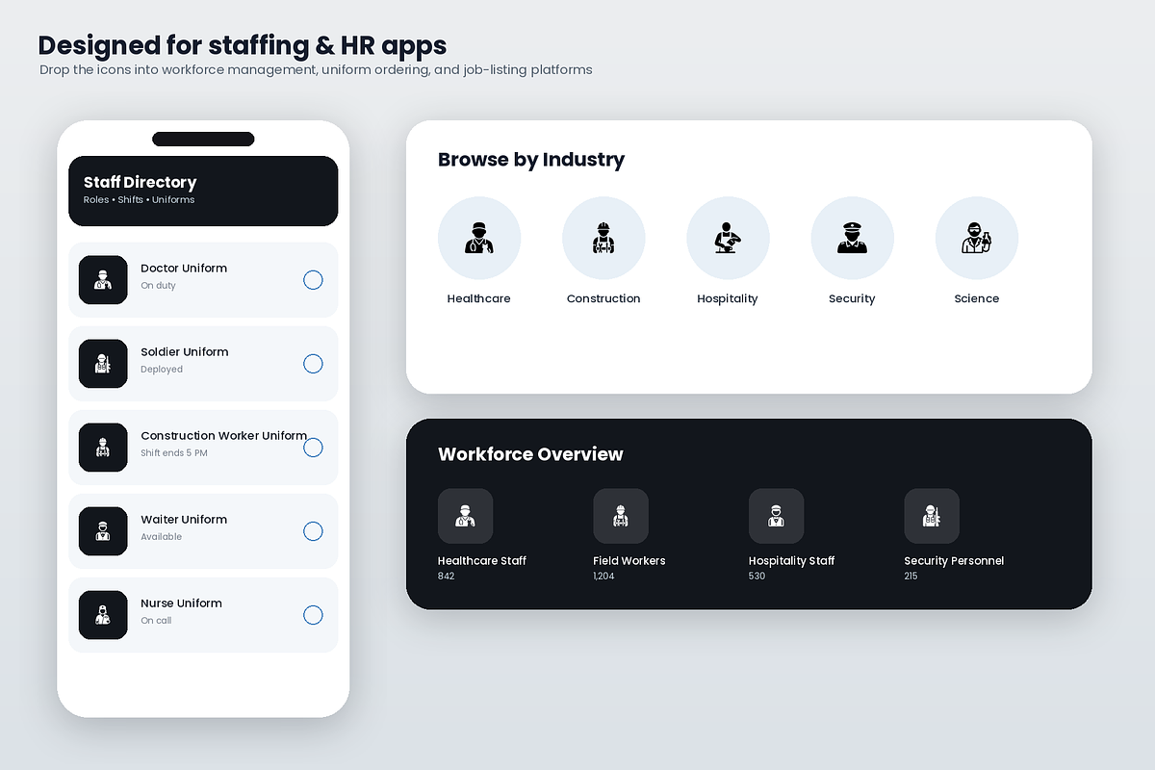The height and width of the screenshot is (770, 1155).
Task: Click the Hospitality Staff overview icon
Action: (776, 516)
